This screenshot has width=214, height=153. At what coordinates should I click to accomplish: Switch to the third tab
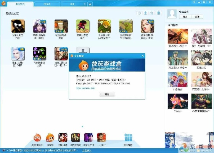click(x=72, y=4)
